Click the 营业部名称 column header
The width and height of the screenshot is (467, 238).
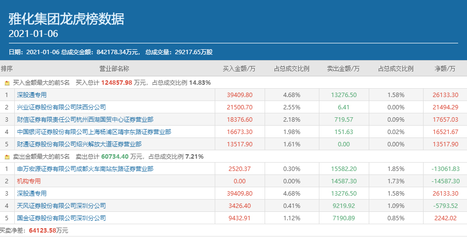(x=114, y=68)
